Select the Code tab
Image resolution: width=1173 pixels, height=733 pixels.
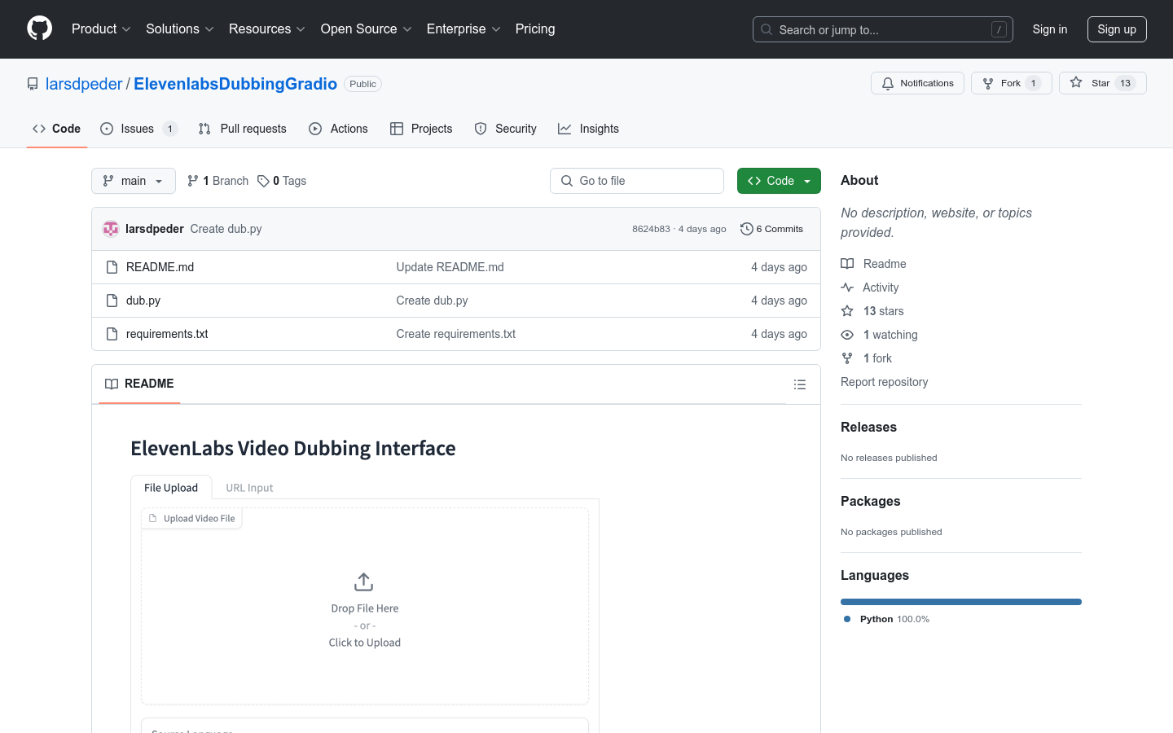coord(56,129)
